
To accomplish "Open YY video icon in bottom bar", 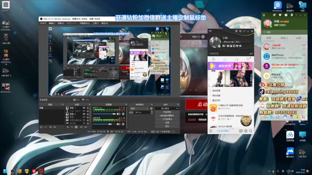I will coord(241,131).
